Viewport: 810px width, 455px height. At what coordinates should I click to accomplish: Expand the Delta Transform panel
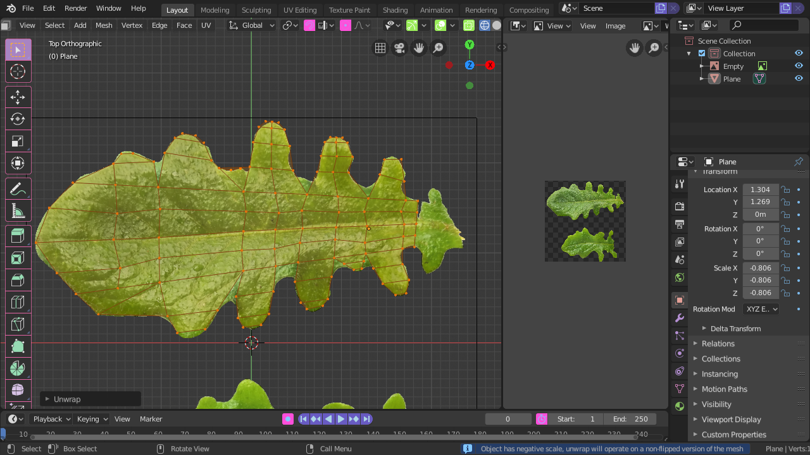(x=735, y=329)
